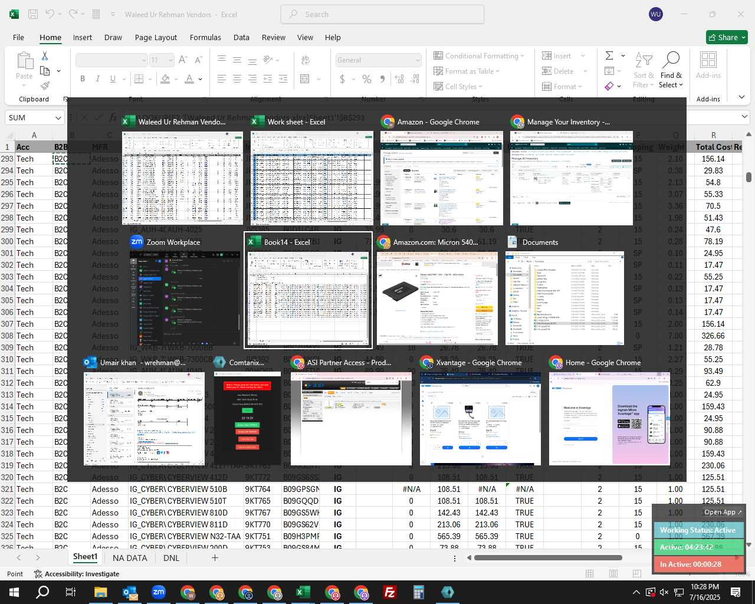
Task: Toggle Bold formatting
Action: click(83, 78)
